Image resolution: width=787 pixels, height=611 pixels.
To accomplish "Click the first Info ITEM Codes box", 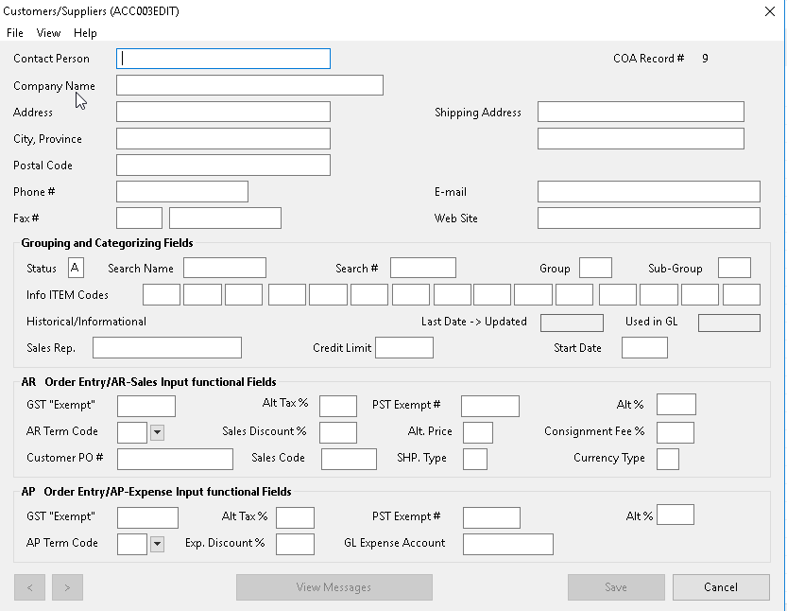I will 162,295.
